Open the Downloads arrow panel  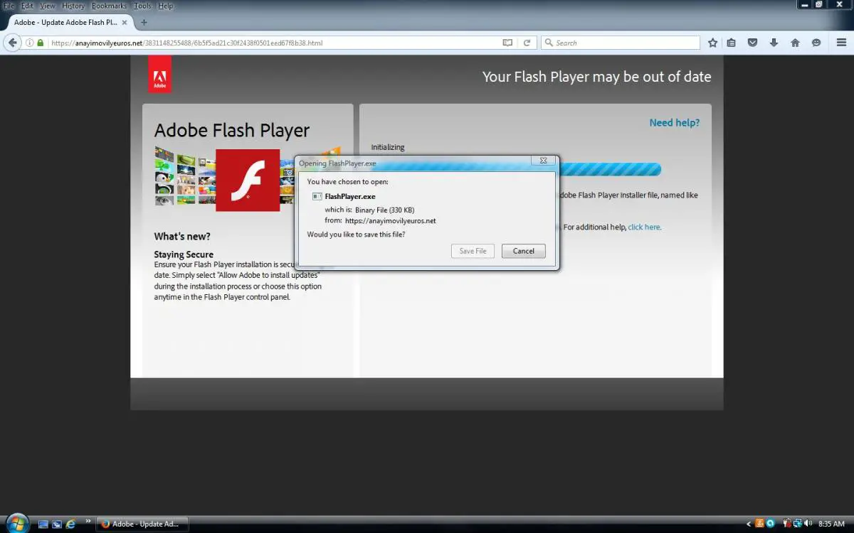(x=774, y=43)
